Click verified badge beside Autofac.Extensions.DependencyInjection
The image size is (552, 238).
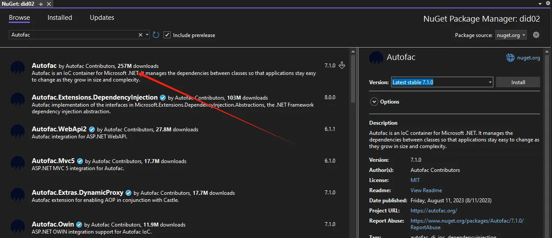click(163, 97)
